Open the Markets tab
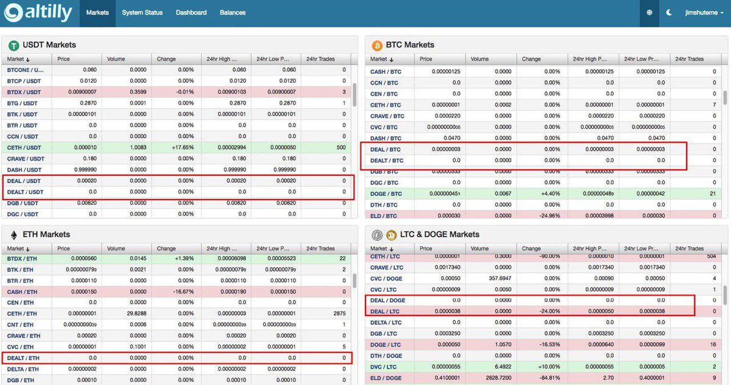The width and height of the screenshot is (731, 385). pyautogui.click(x=97, y=13)
